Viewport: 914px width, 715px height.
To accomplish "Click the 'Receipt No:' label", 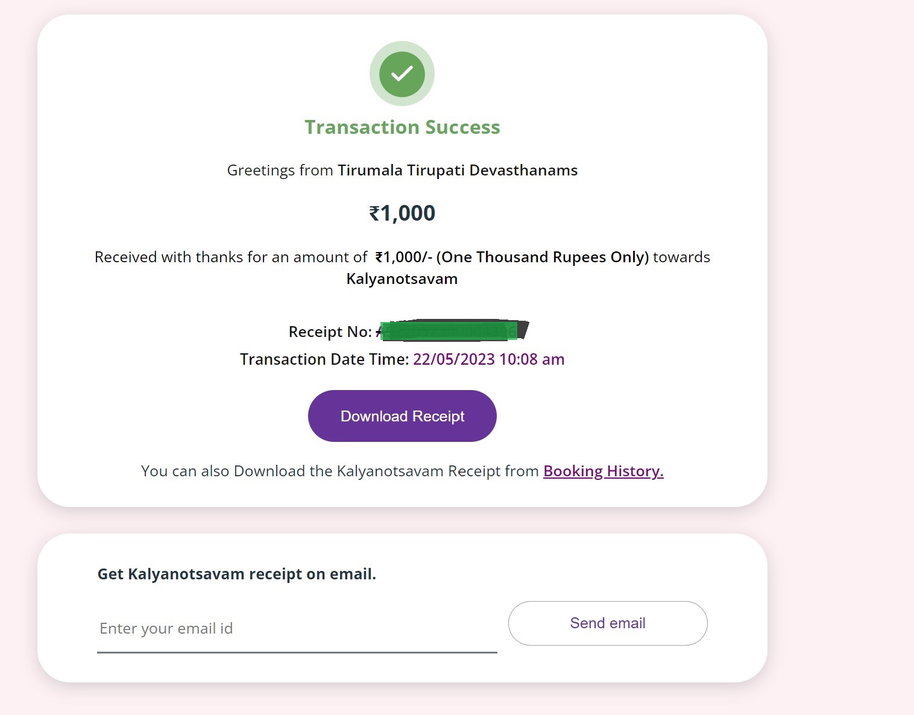I will click(330, 332).
